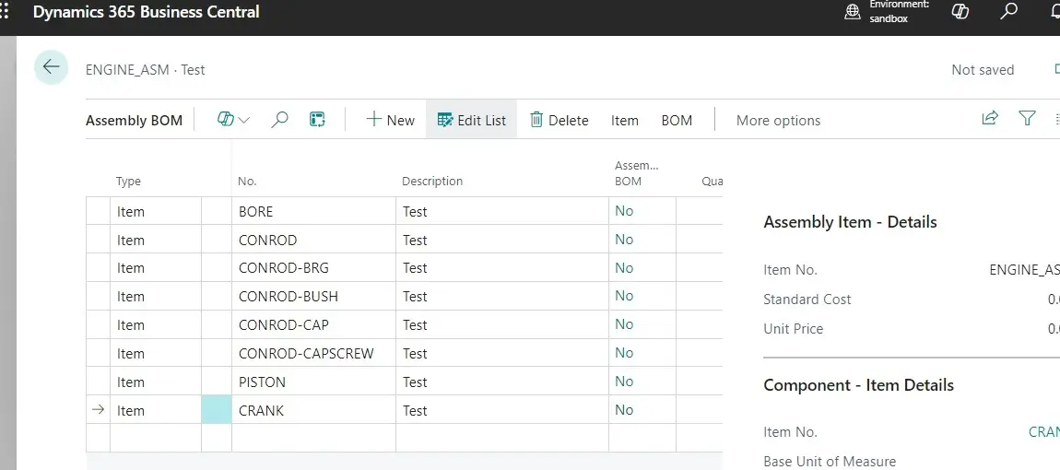Screen dimensions: 1060x470
Task: Open the BOM menu
Action: point(677,120)
